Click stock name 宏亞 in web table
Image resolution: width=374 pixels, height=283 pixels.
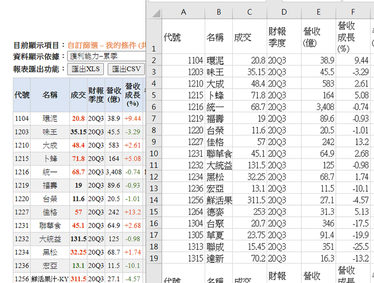pyautogui.click(x=50, y=265)
